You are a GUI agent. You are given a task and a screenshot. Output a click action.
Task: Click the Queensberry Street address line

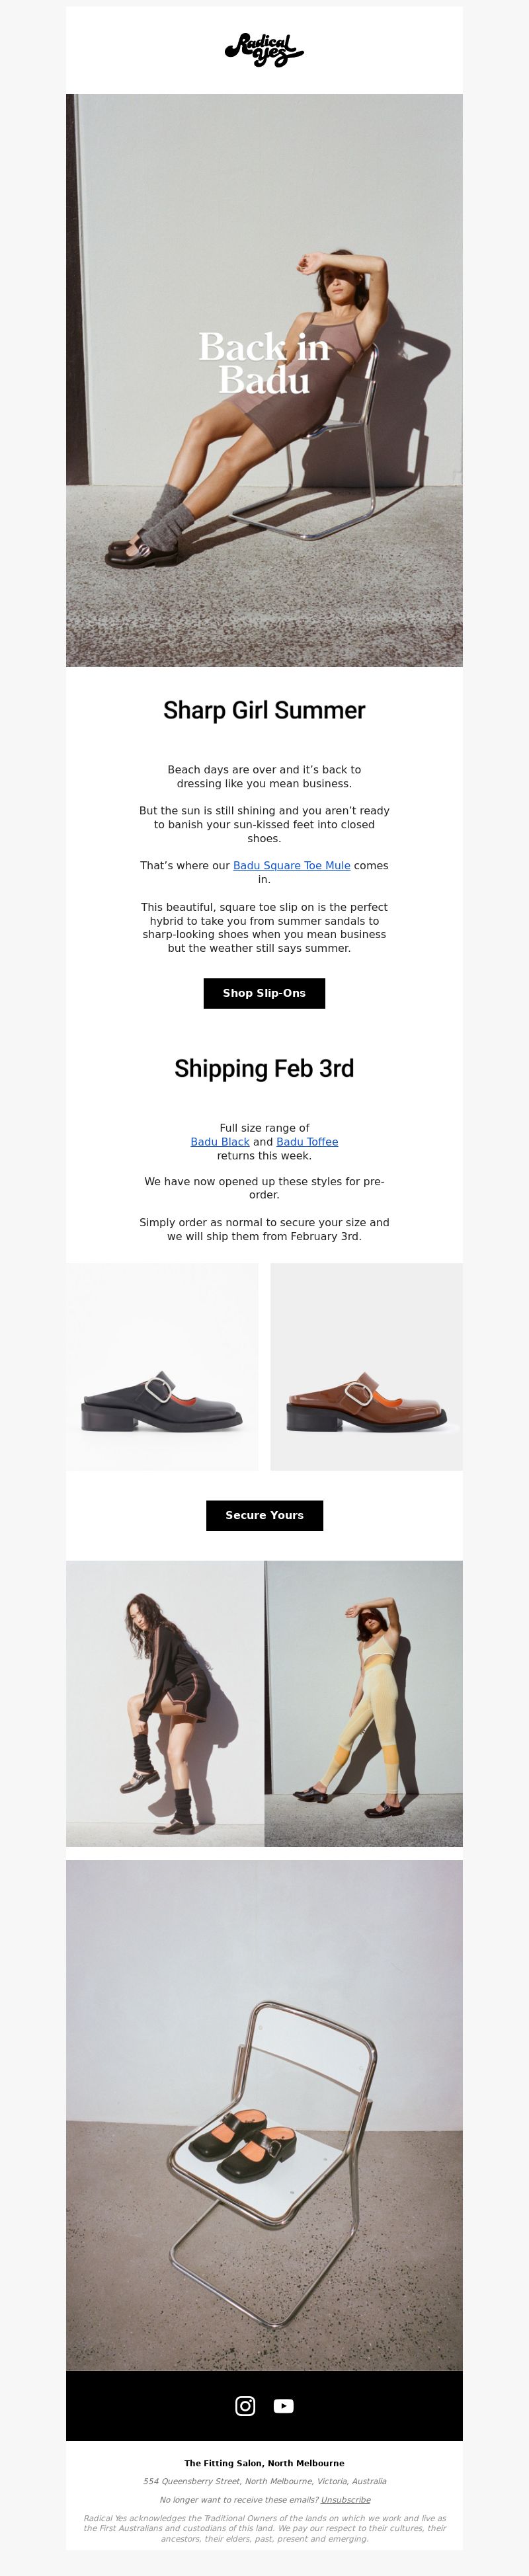(x=264, y=2481)
